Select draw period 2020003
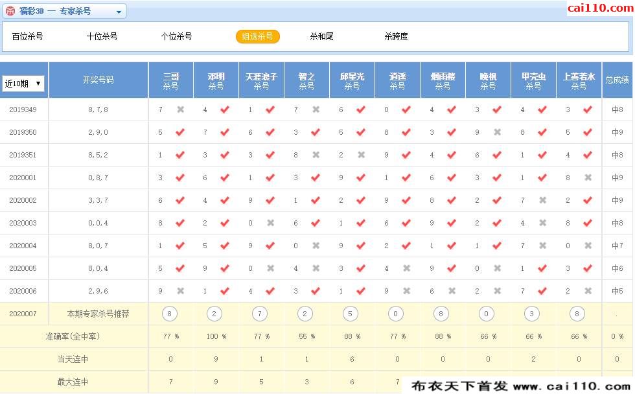This screenshot has height=394, width=635. tap(23, 223)
